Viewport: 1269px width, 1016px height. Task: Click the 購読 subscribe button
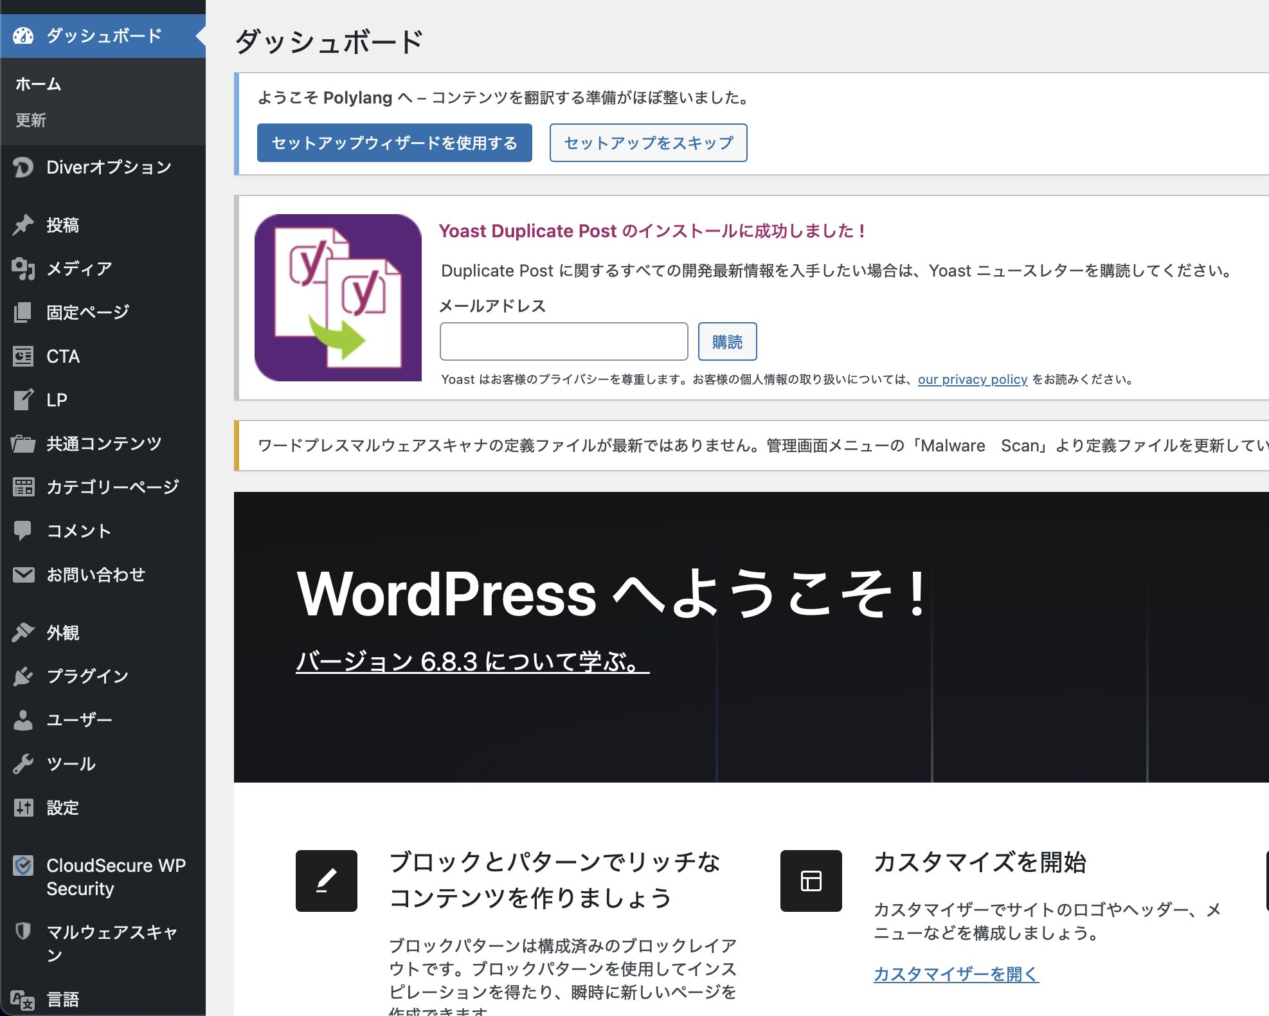coord(727,341)
